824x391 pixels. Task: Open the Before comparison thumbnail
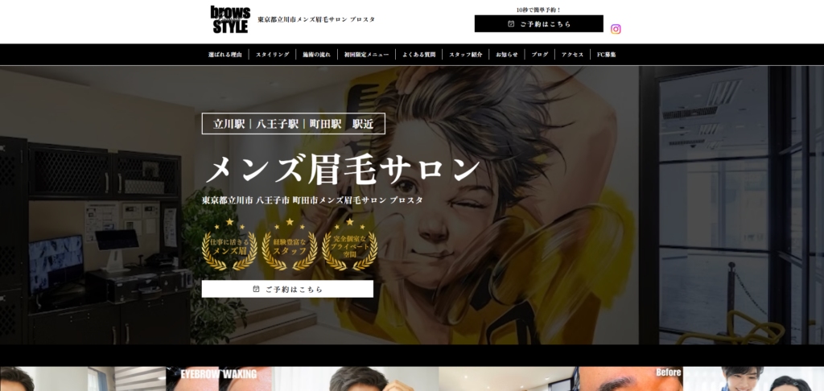click(631, 379)
